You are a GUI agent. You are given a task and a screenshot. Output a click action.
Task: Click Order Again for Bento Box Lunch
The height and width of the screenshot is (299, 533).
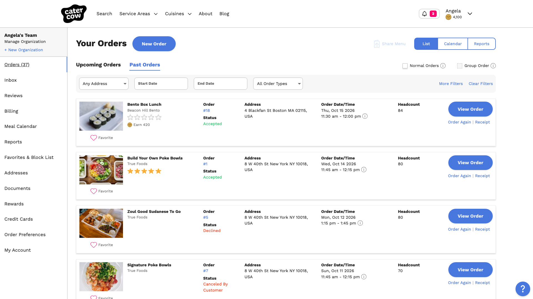pos(459,122)
